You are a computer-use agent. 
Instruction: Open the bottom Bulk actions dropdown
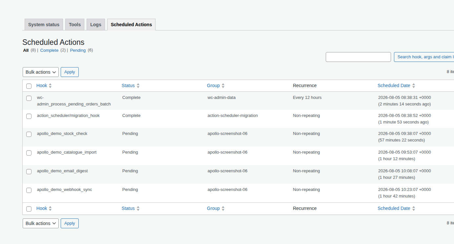click(x=41, y=223)
